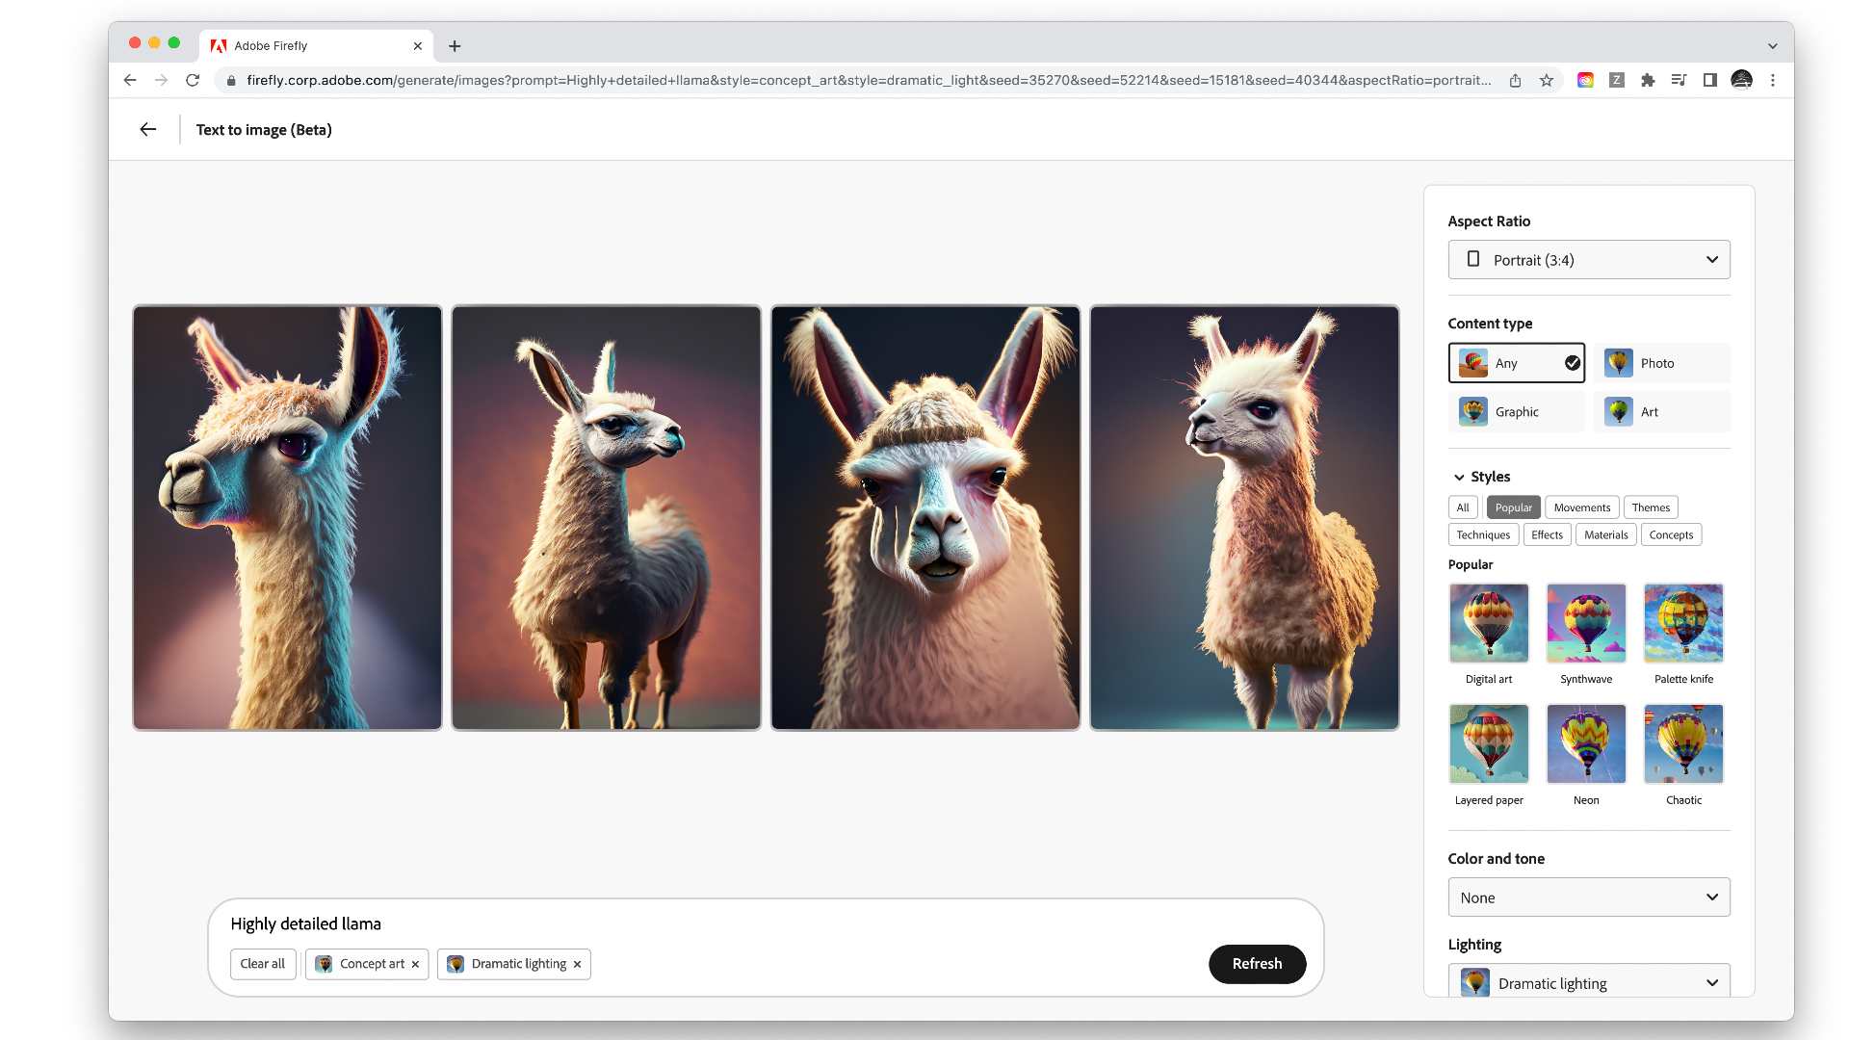Screen dimensions: 1849x1040
Task: Reload the Firefly page
Action: point(193,80)
